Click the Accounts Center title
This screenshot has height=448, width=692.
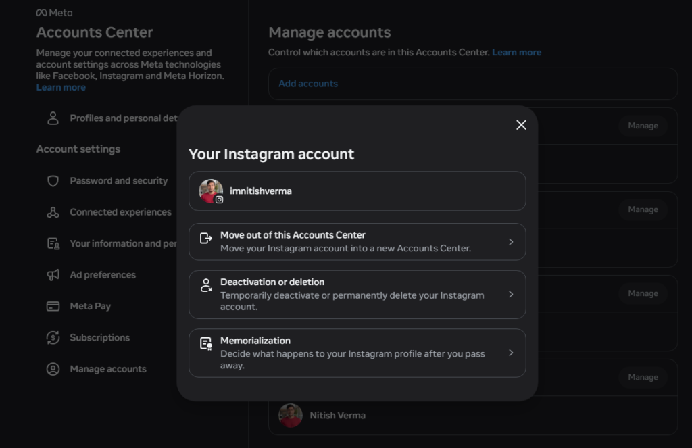(95, 32)
